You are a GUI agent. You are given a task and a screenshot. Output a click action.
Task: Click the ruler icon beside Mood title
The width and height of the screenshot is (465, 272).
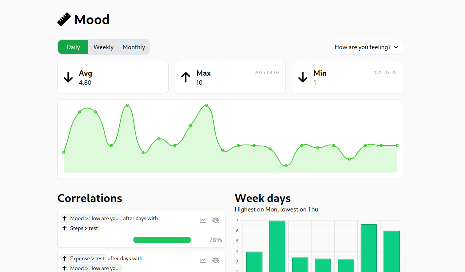(64, 19)
